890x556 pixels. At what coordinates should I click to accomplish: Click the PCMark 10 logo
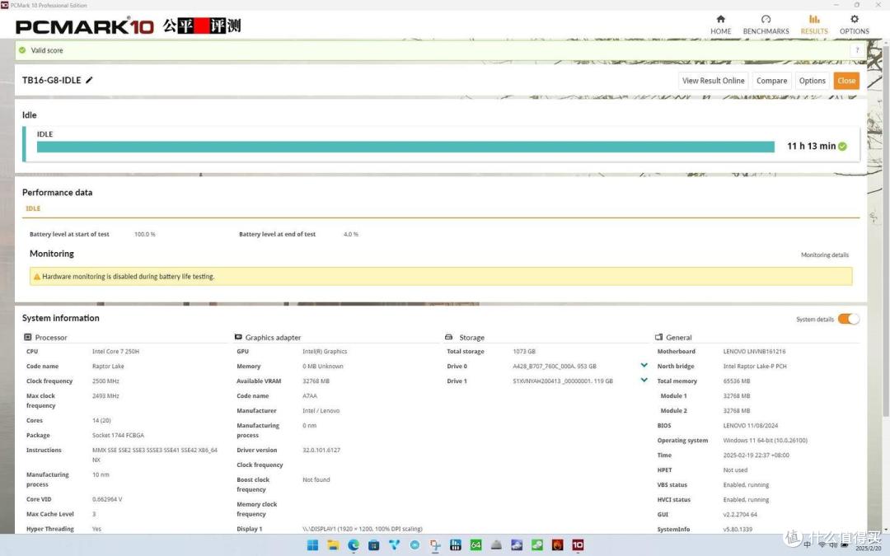click(x=85, y=26)
